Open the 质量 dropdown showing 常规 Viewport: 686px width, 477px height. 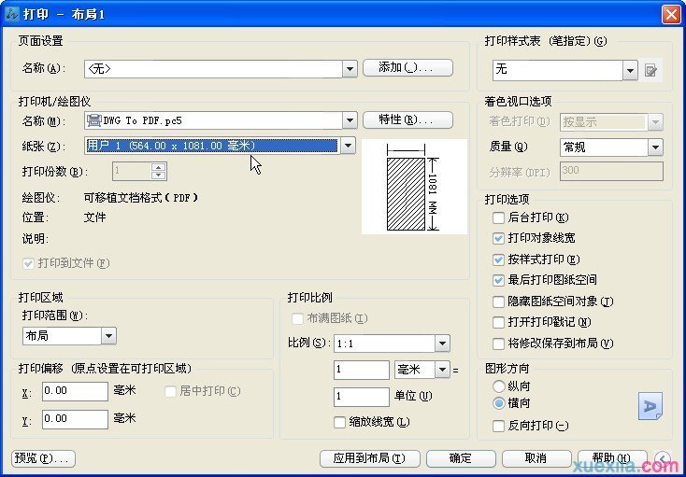(x=655, y=147)
